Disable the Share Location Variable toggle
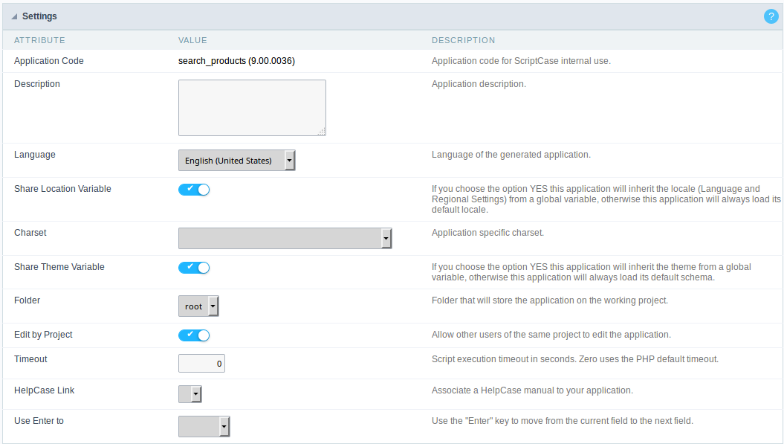 [x=194, y=189]
